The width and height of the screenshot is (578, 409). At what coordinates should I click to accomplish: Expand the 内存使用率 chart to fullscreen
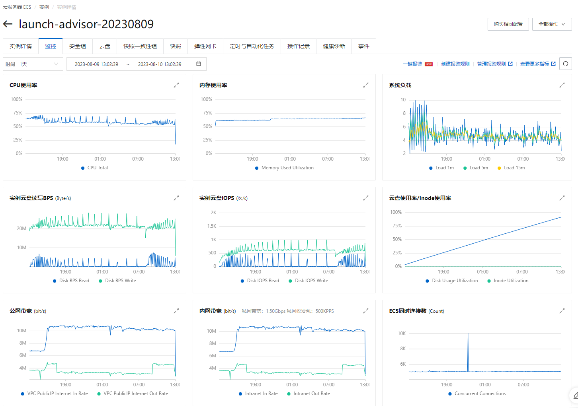coord(366,85)
